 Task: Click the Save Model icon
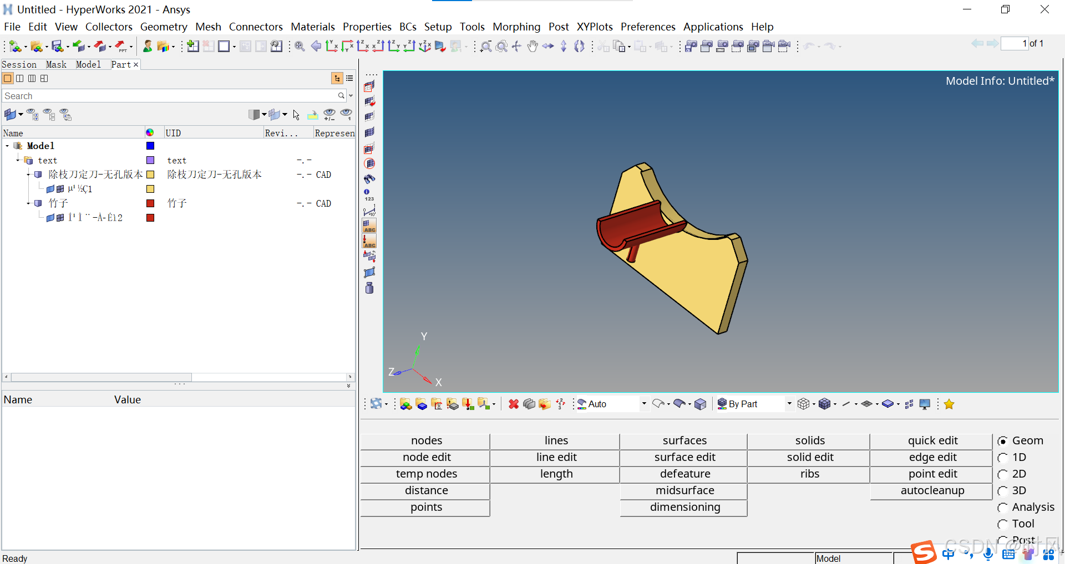(x=57, y=47)
